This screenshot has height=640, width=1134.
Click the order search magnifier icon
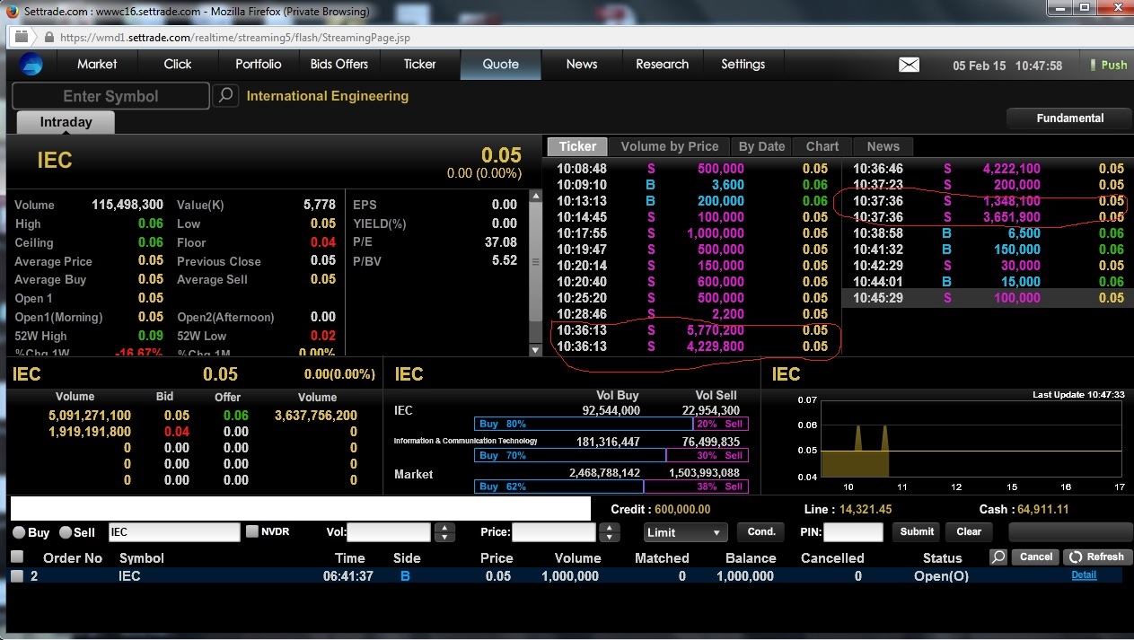click(x=998, y=557)
